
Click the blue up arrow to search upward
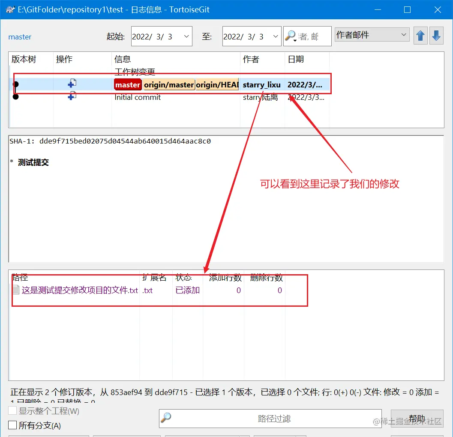[420, 36]
